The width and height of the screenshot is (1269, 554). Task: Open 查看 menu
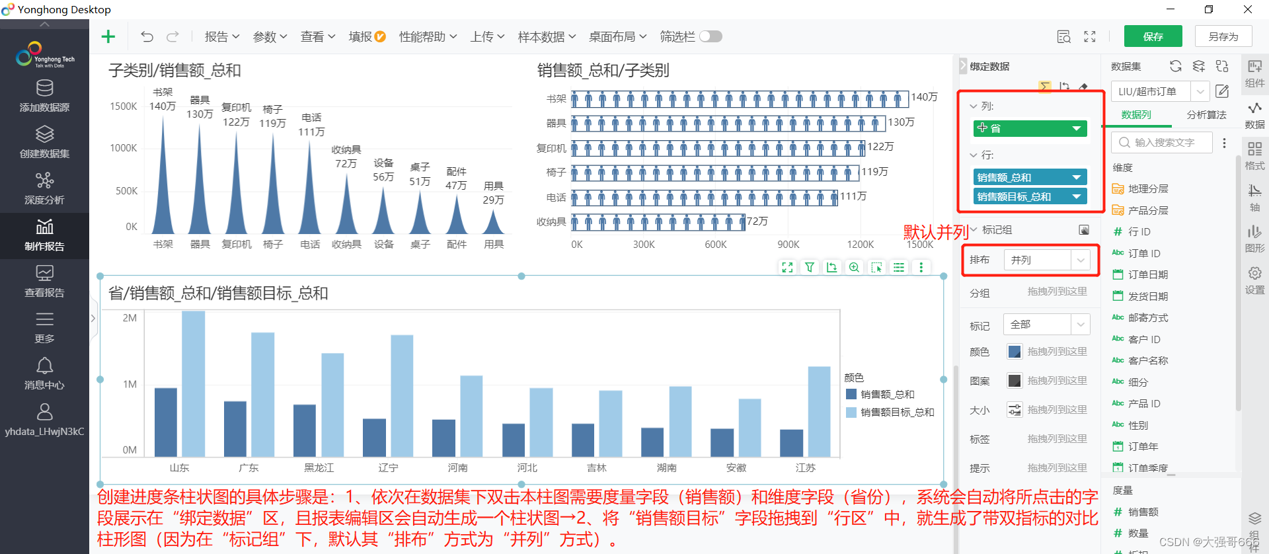tap(318, 37)
